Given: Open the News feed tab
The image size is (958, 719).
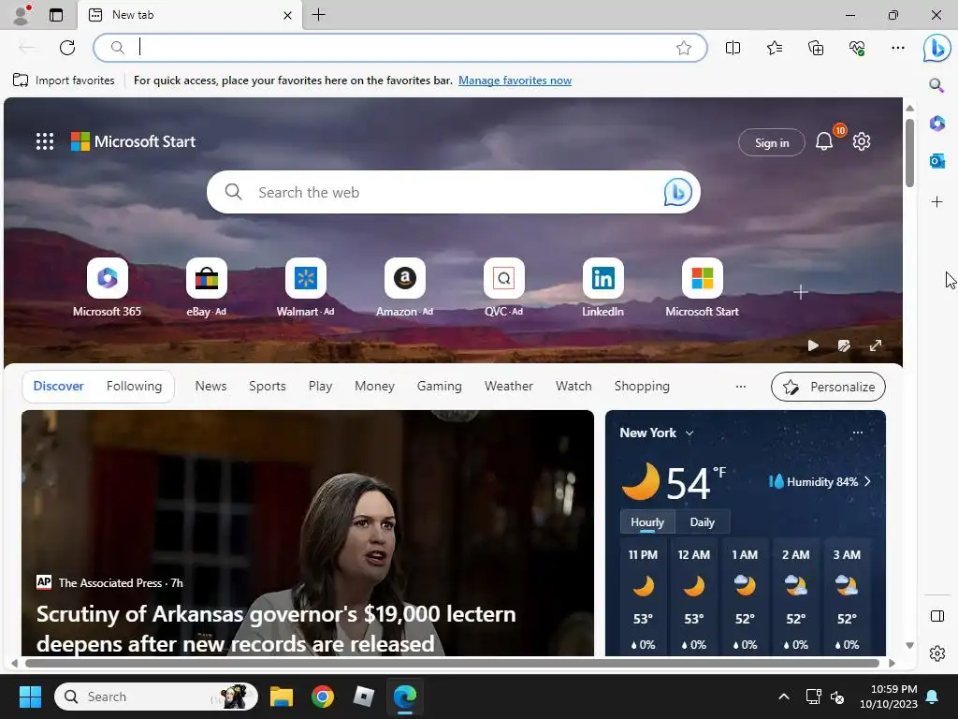Looking at the screenshot, I should [x=210, y=386].
